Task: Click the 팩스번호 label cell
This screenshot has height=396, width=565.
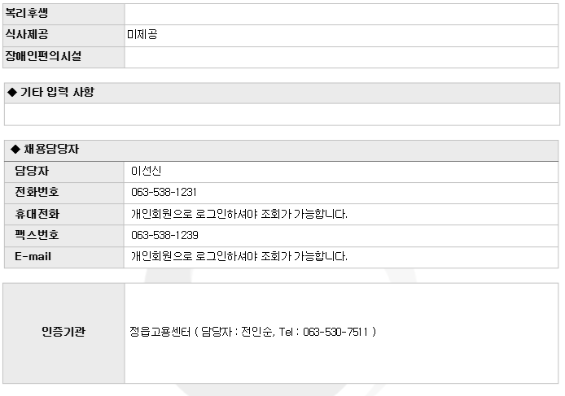Action: [x=64, y=236]
